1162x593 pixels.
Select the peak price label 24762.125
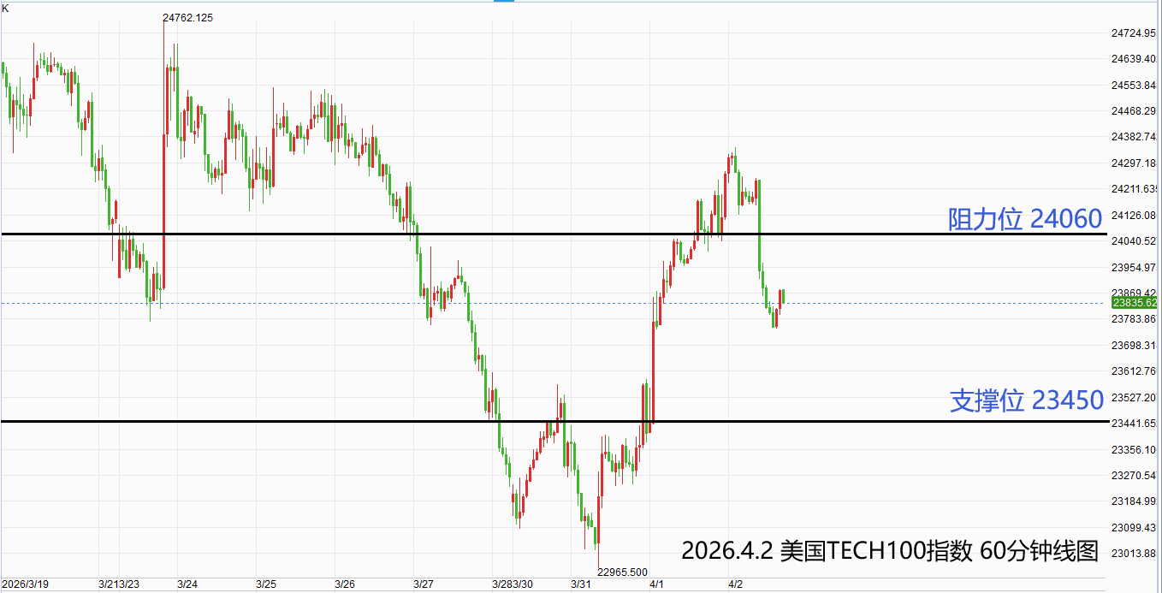tap(187, 18)
